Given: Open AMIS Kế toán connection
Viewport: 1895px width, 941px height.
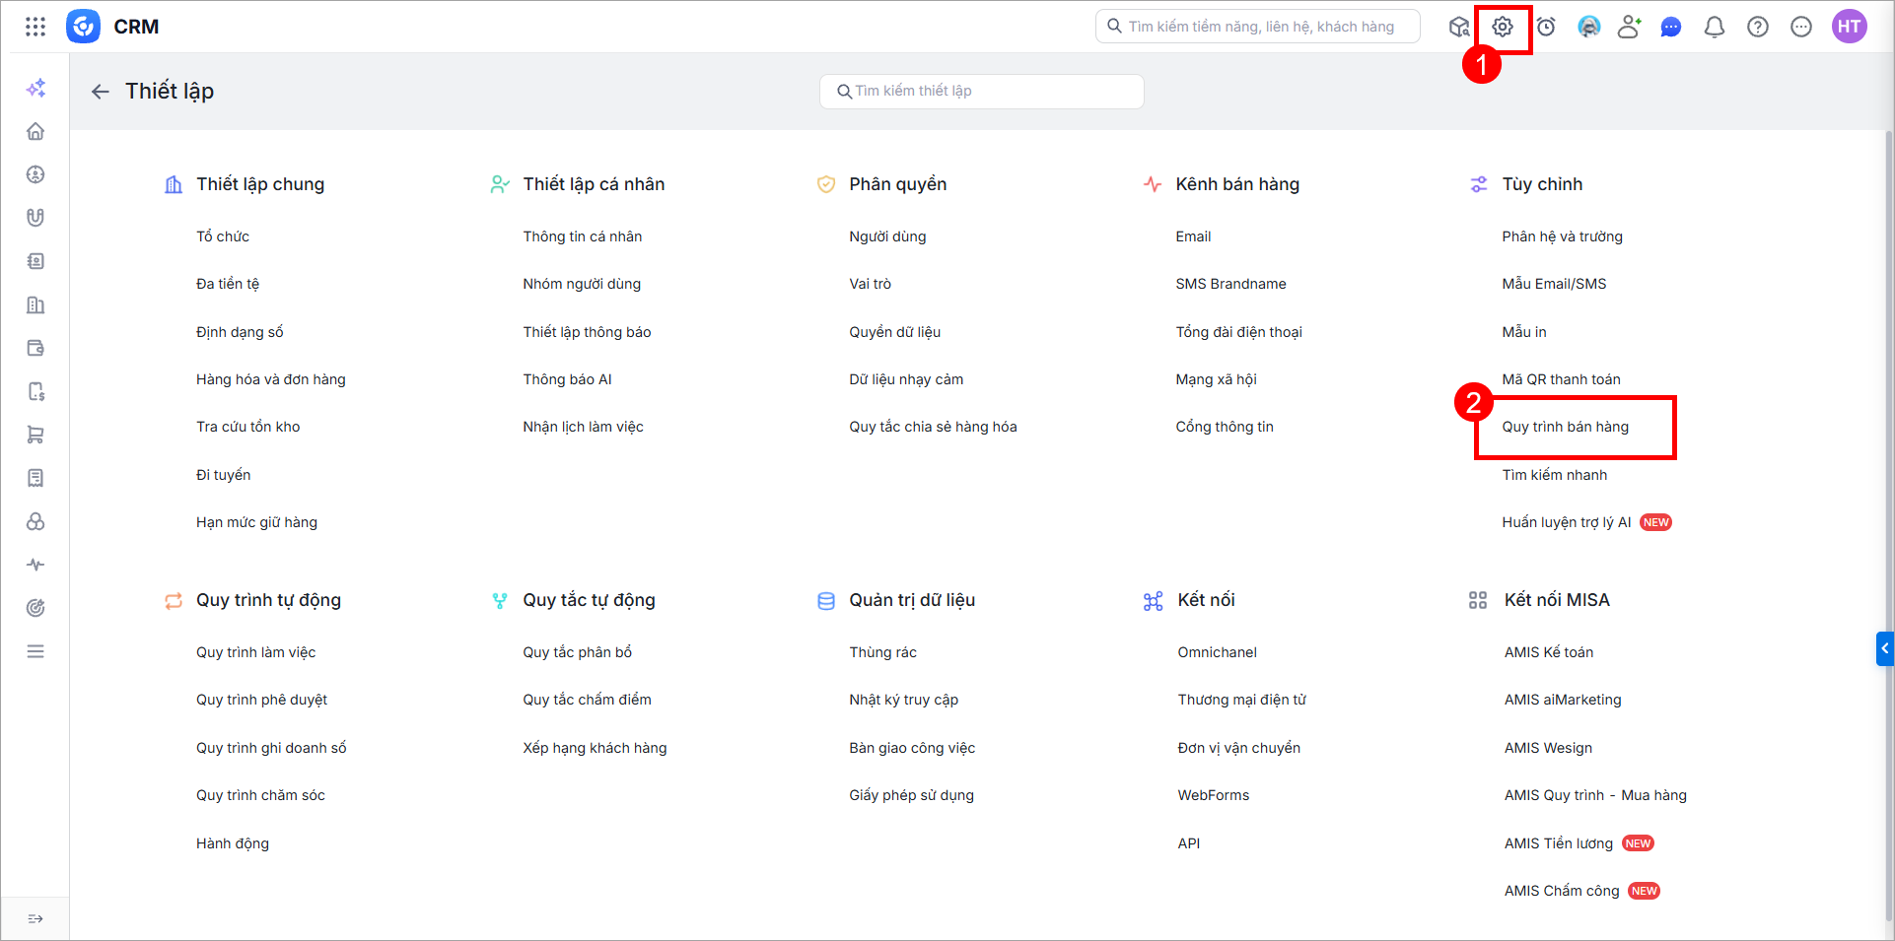Looking at the screenshot, I should [1548, 652].
